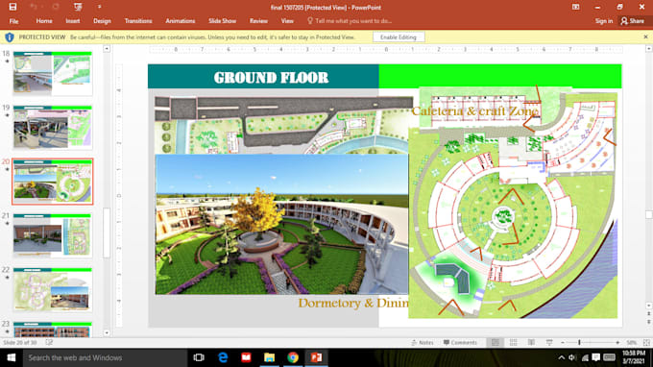
Task: Show hidden system tray icons chevron
Action: 562,357
